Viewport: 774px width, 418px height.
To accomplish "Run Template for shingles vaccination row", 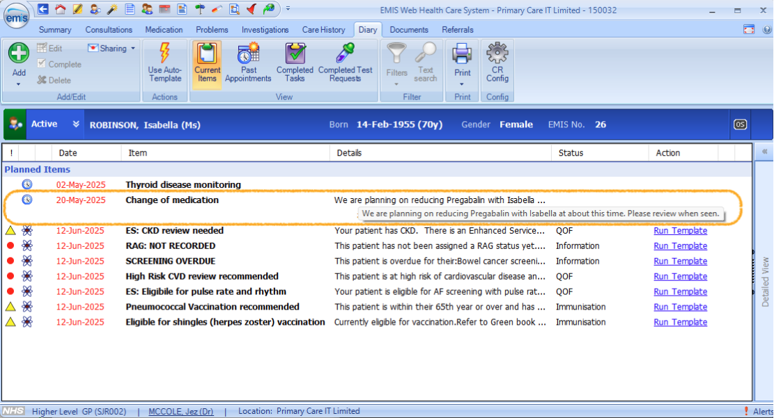I will (x=680, y=323).
